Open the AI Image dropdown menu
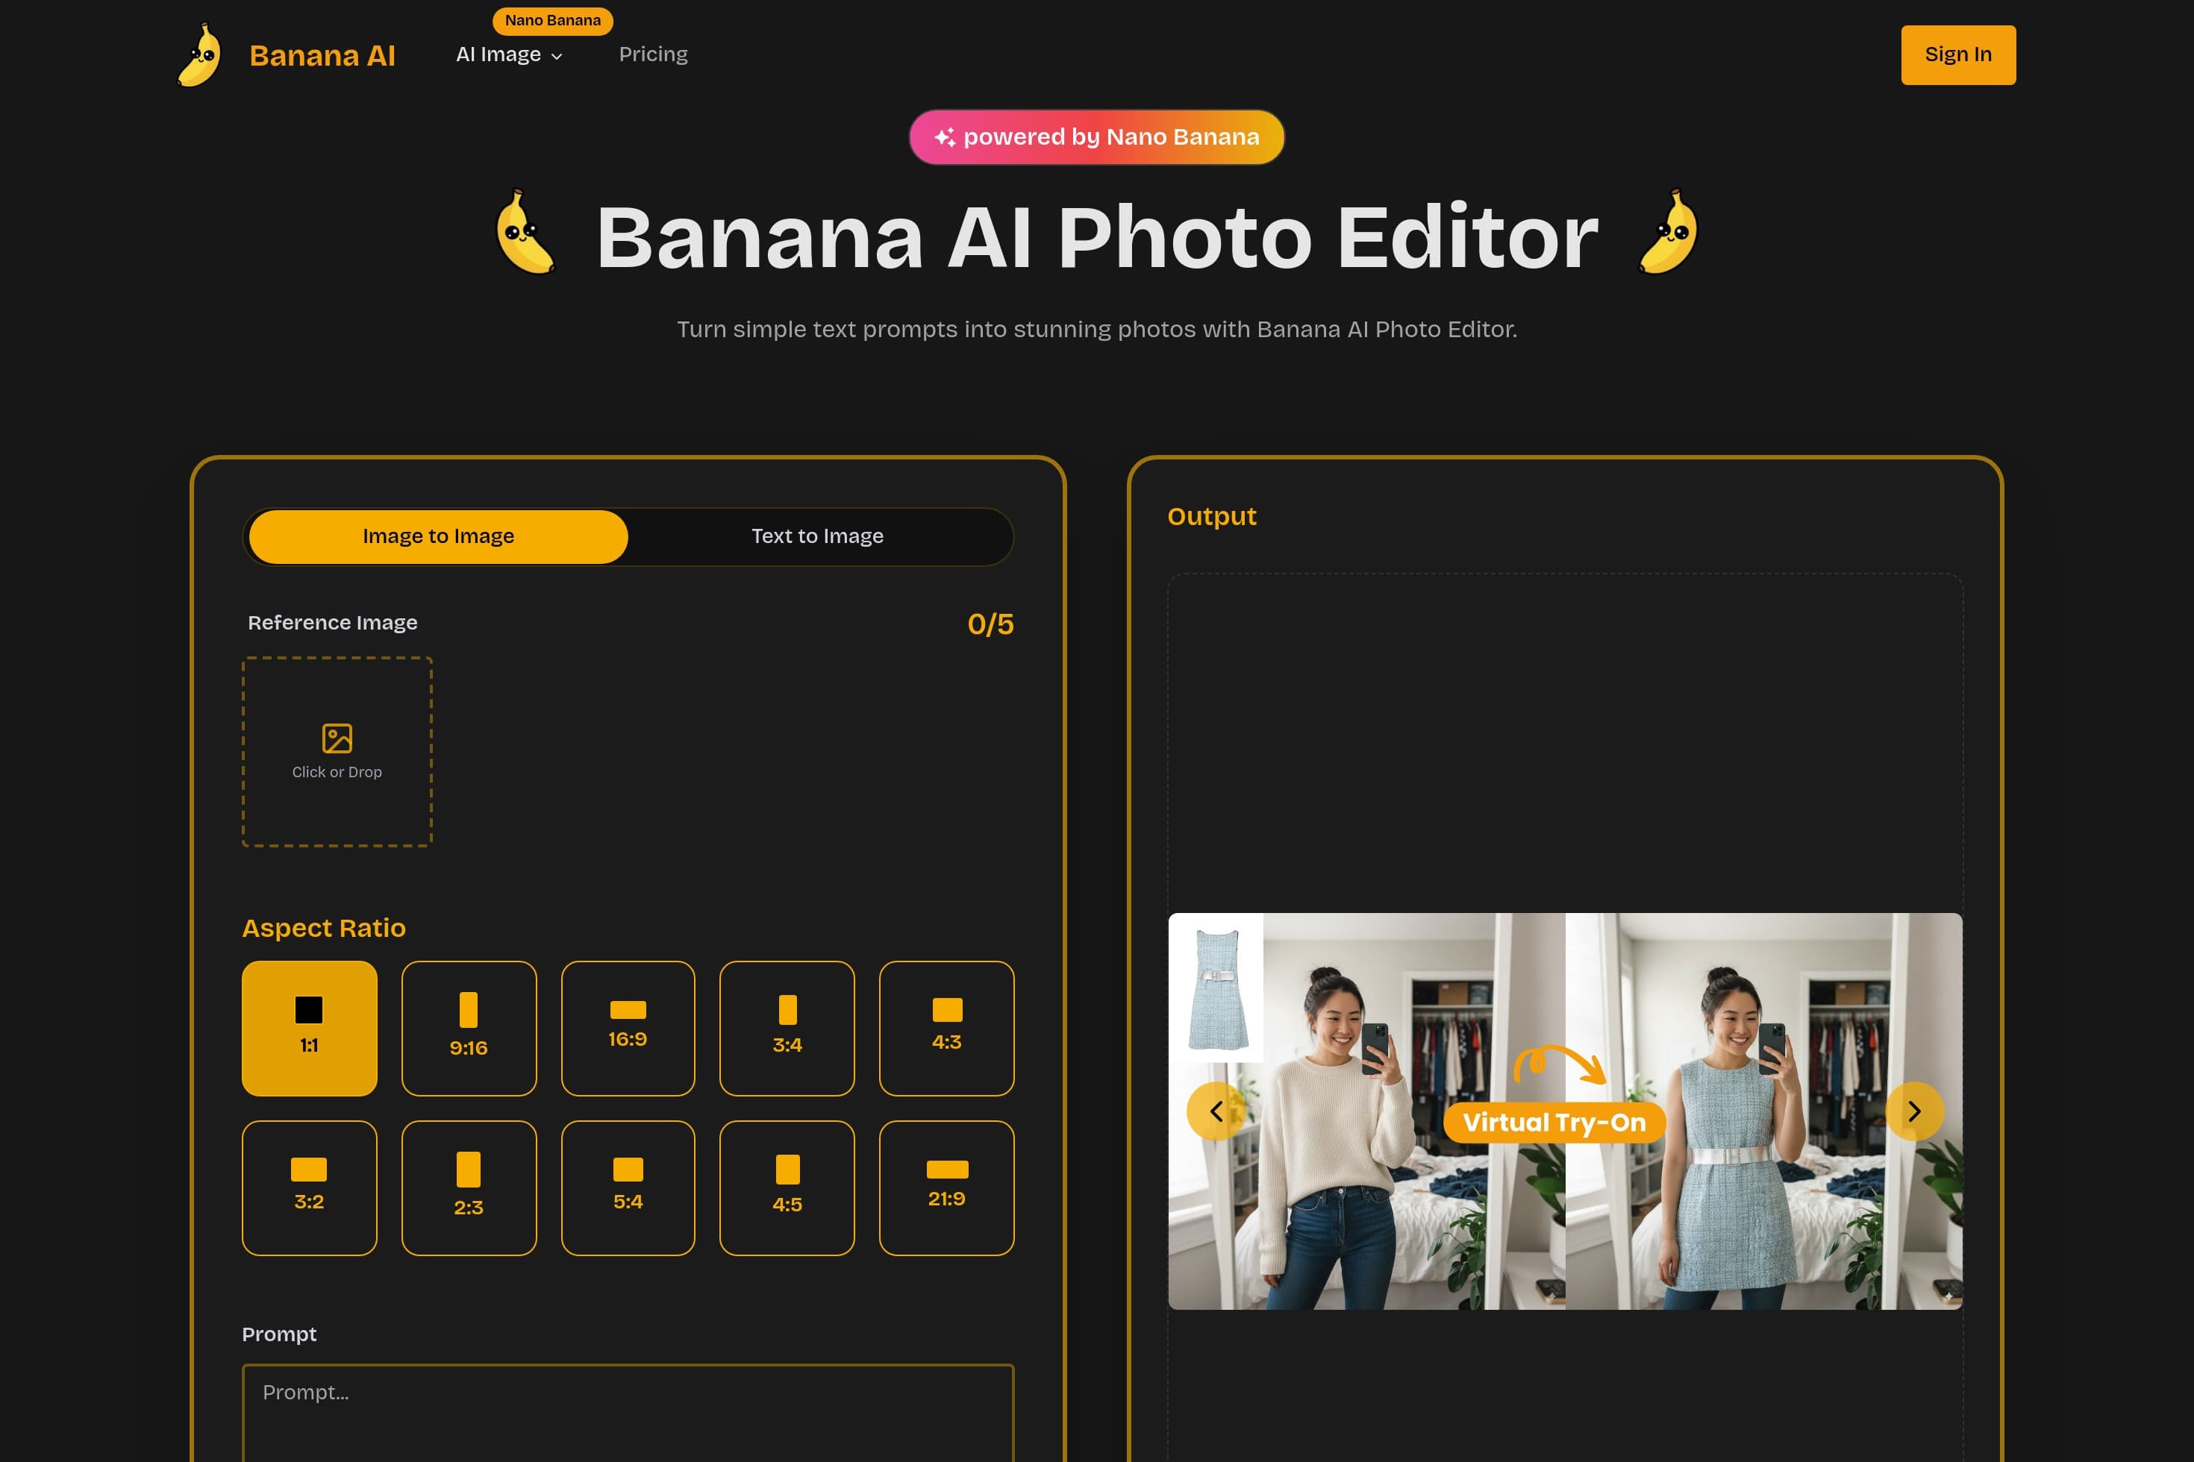This screenshot has width=2194, height=1462. tap(508, 55)
